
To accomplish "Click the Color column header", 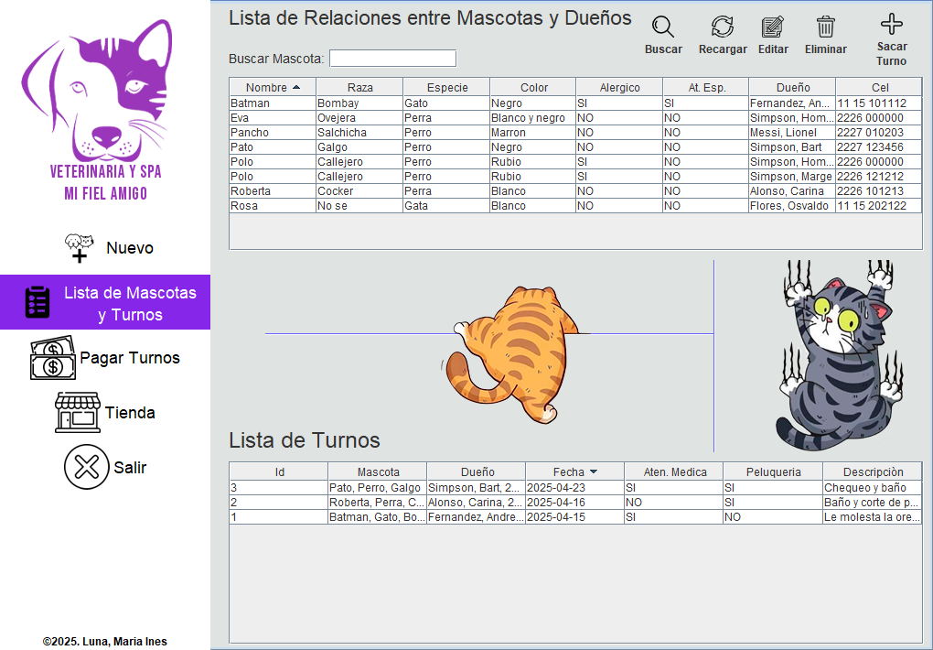I will (x=533, y=88).
